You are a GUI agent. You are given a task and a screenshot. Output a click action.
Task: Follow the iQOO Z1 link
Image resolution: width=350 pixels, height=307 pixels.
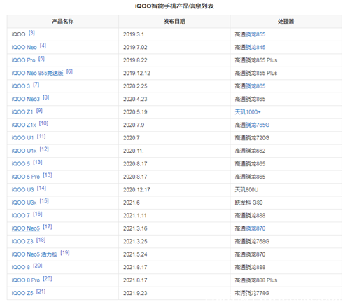22,112
